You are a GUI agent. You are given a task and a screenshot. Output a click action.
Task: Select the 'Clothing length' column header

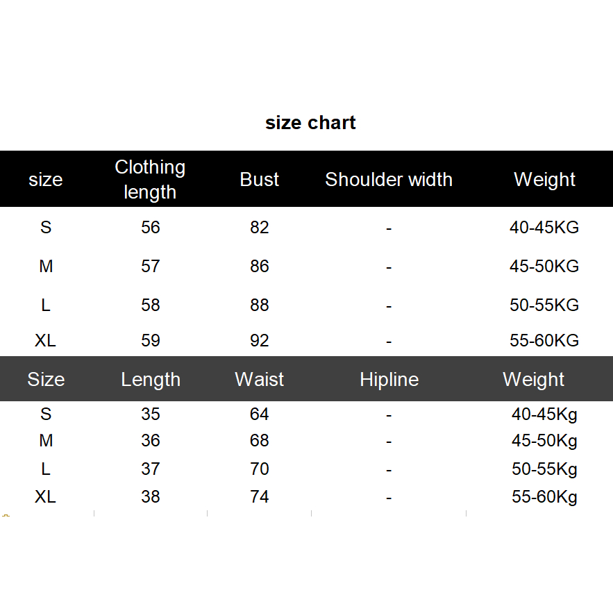[x=150, y=179]
